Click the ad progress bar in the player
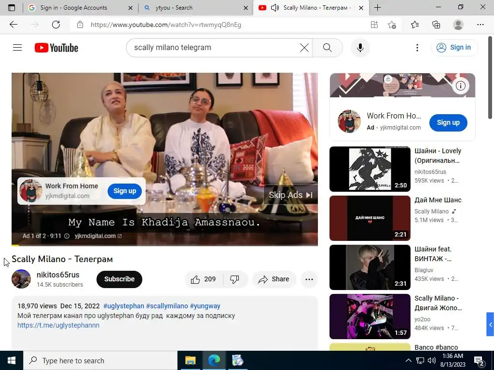The height and width of the screenshot is (370, 494). pyautogui.click(x=165, y=245)
